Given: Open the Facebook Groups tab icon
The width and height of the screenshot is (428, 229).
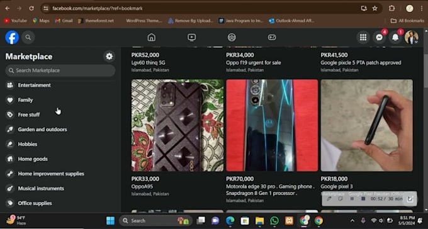Looking at the screenshot, I should (x=232, y=37).
